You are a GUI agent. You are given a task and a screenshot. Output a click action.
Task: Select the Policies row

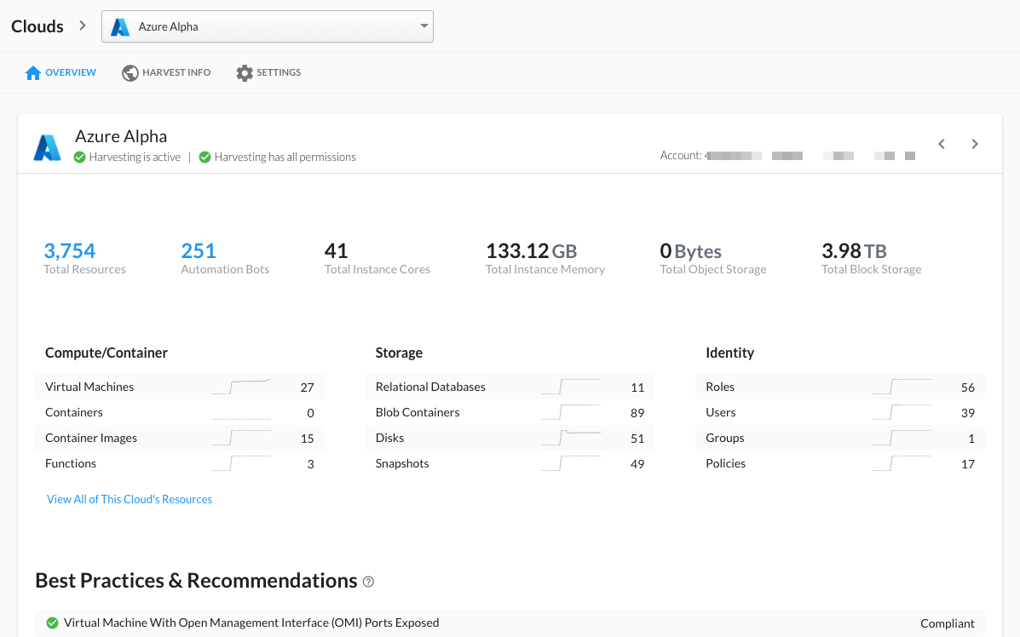[840, 463]
